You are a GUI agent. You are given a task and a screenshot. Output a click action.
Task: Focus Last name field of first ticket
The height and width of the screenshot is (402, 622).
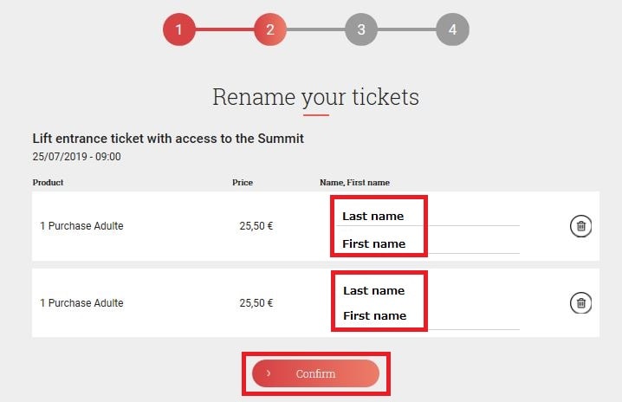[x=428, y=217]
